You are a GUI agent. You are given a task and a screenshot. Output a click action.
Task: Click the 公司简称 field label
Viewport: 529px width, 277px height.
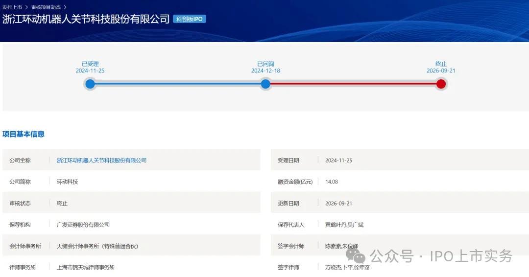tap(20, 182)
